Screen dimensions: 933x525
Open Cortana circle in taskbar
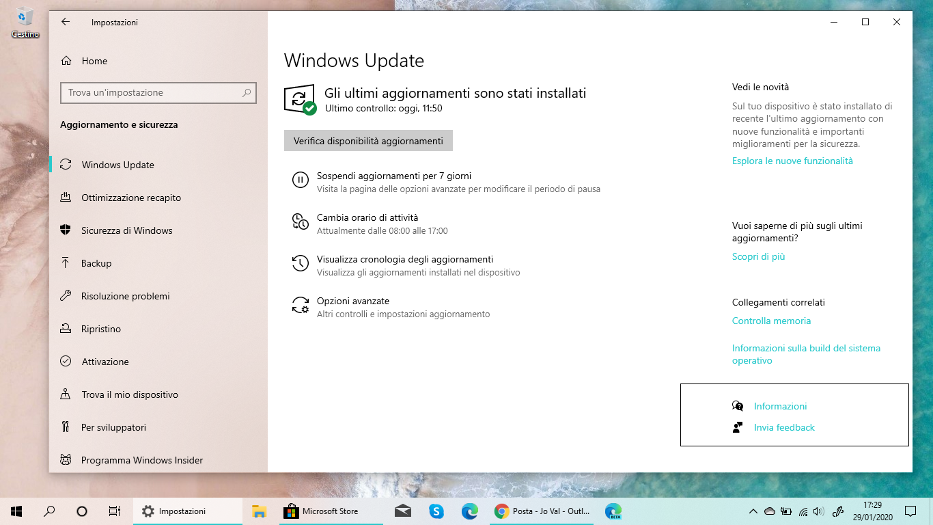pyautogui.click(x=82, y=511)
